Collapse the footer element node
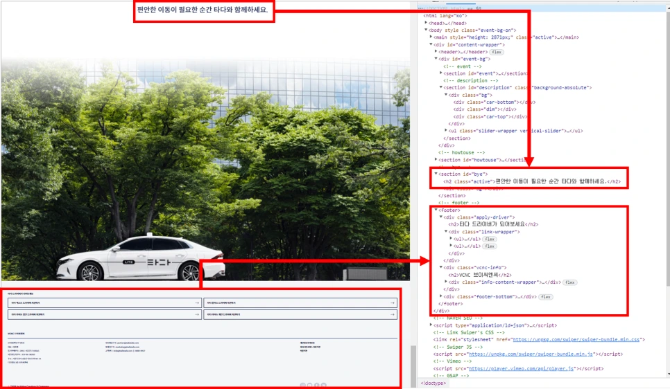670x389 pixels. tap(436, 210)
